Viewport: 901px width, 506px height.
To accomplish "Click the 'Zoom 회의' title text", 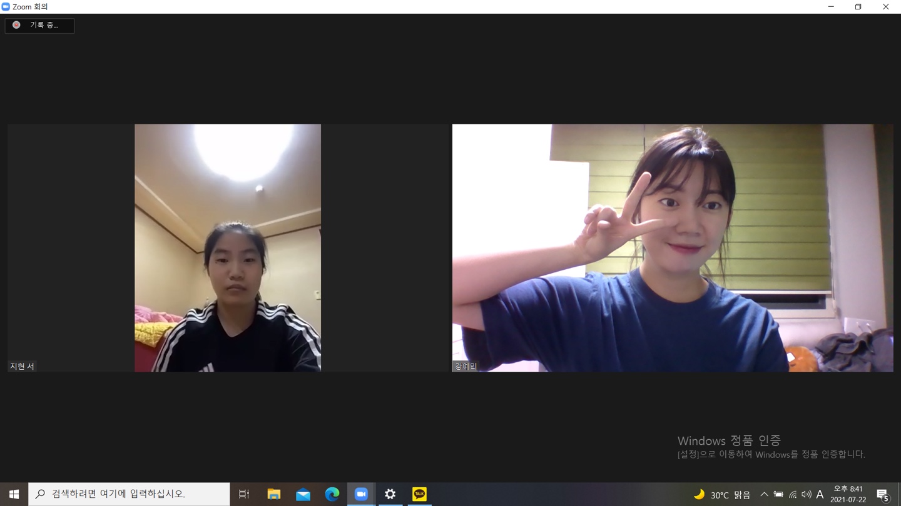I will [30, 7].
